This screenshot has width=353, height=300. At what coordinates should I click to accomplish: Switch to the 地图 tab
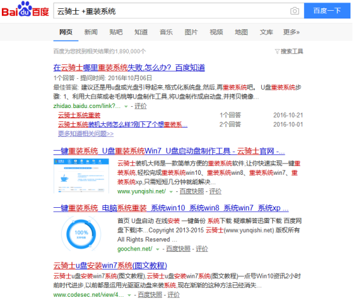click(241, 32)
